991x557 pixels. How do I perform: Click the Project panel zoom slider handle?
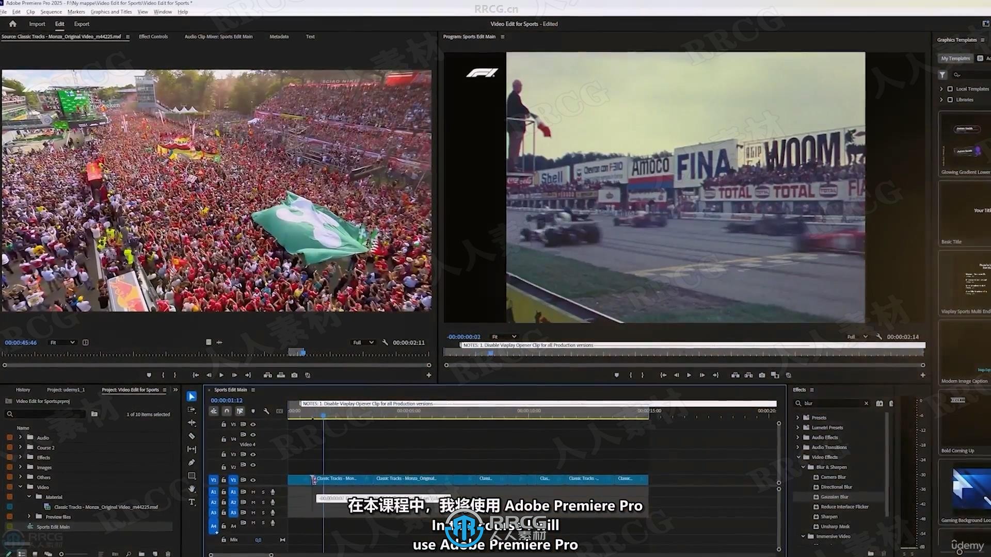pos(61,554)
